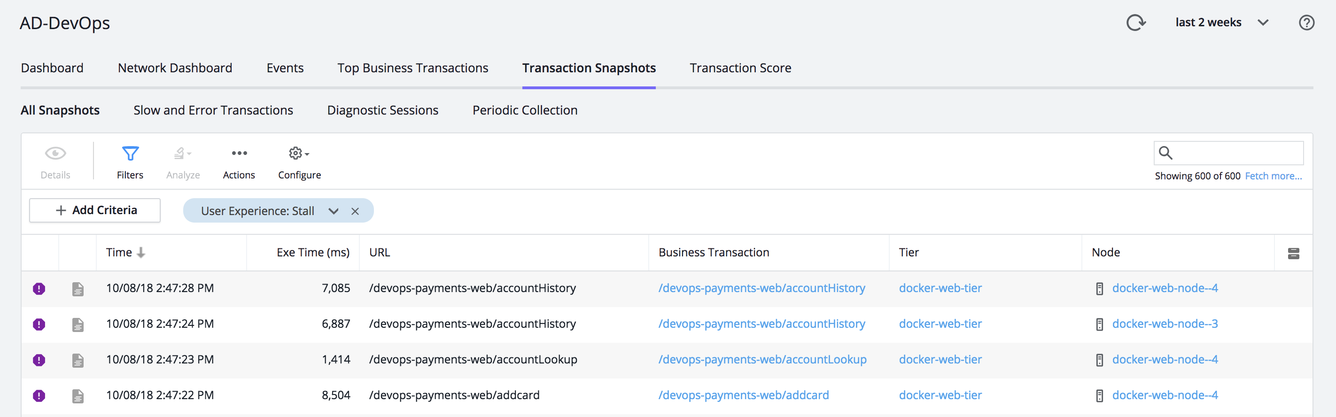
Task: Open Slow and Error Transactions sub-tab
Action: (213, 110)
